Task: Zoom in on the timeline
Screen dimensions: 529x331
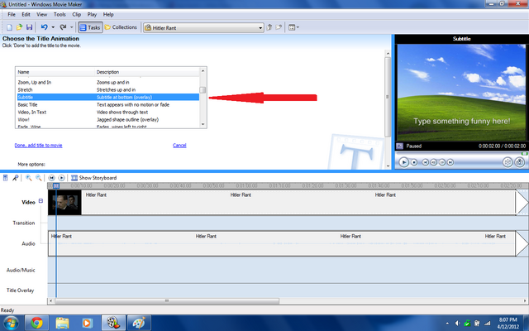Action: [29, 178]
